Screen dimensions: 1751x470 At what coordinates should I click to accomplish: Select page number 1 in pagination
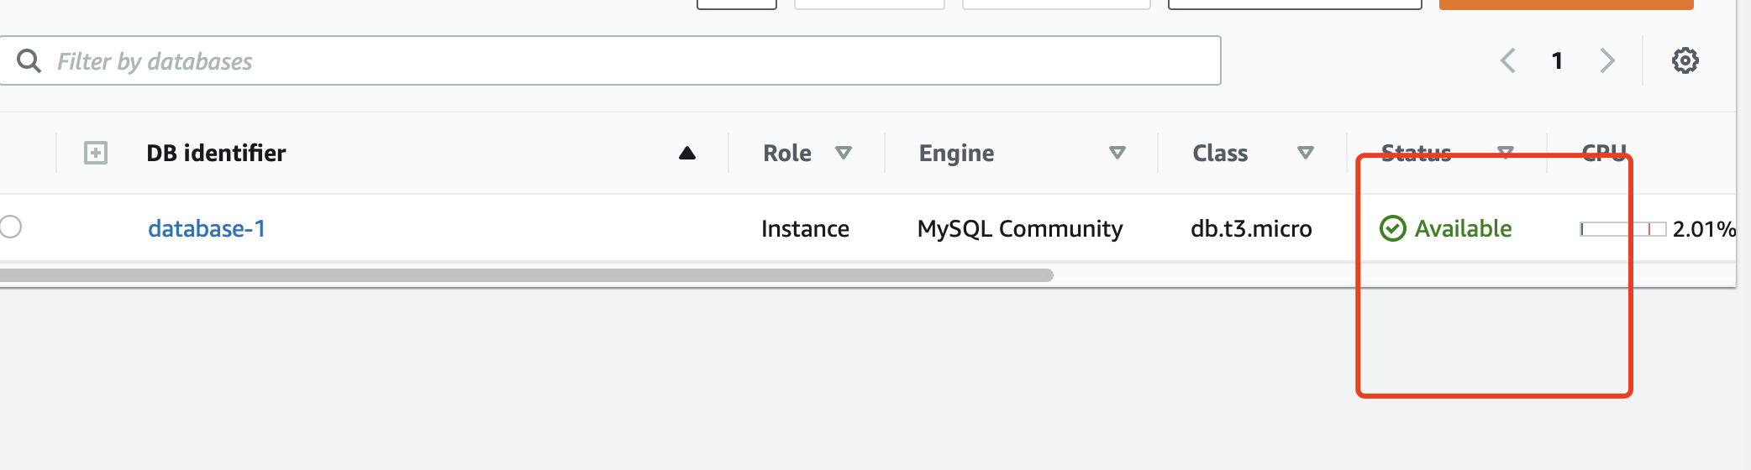(1557, 61)
